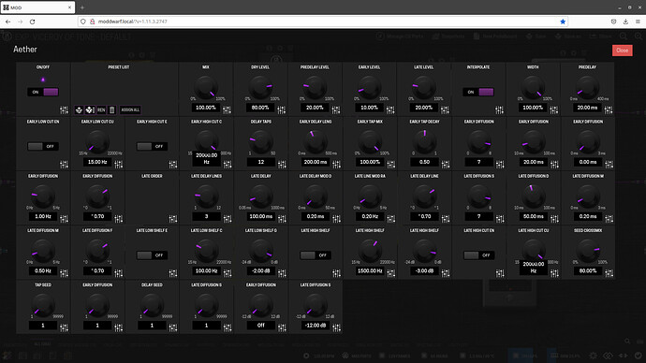Click the save-as preset icon beside REN
The image size is (646, 363).
[x=90, y=109]
